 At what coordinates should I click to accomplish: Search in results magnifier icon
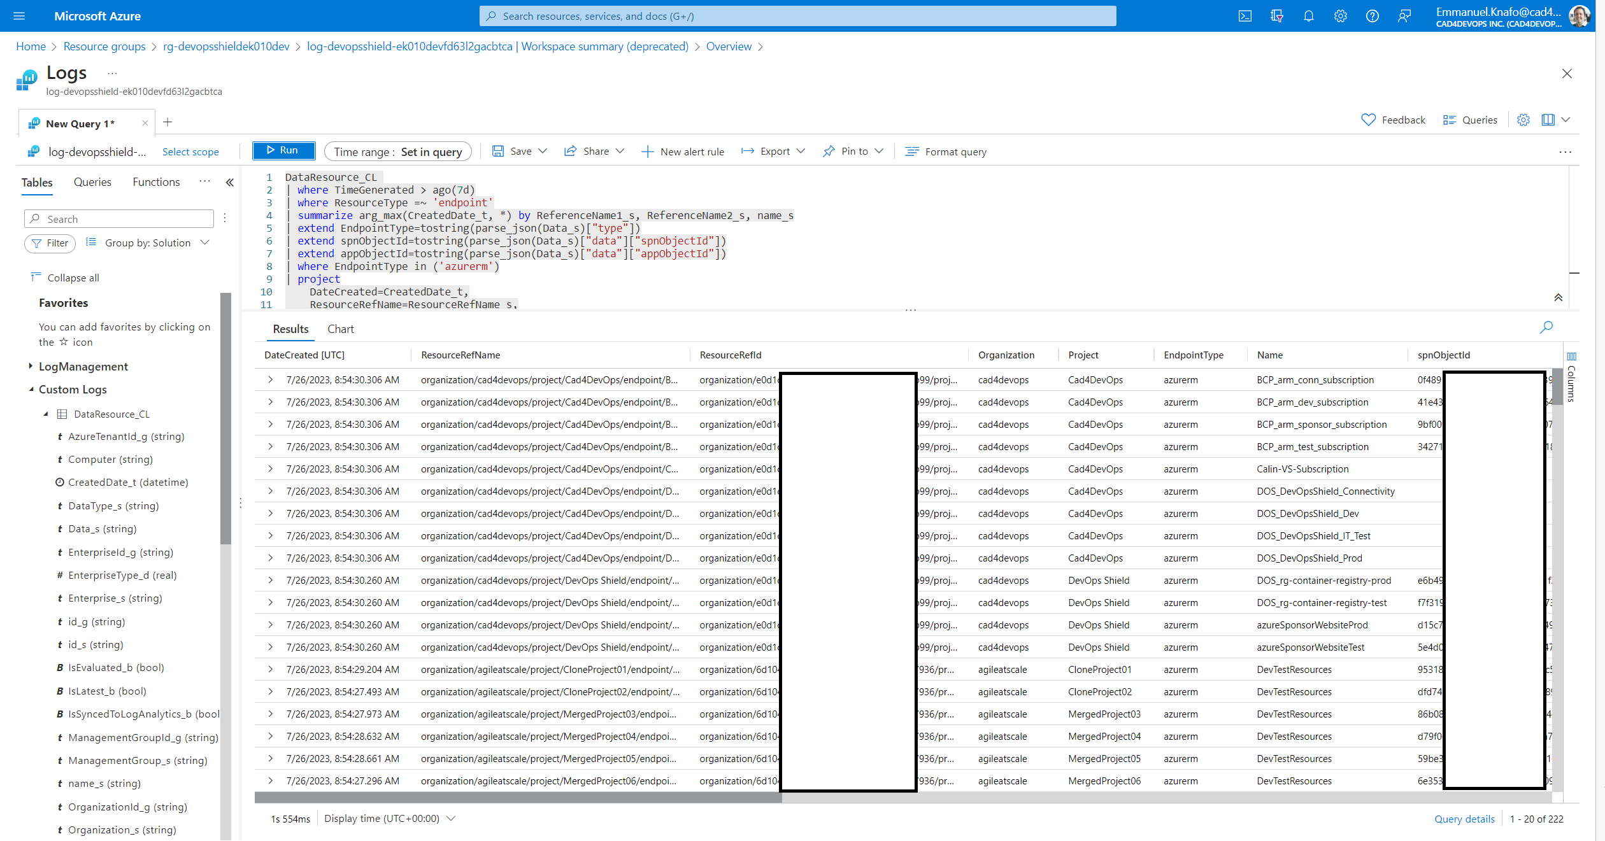(1546, 327)
